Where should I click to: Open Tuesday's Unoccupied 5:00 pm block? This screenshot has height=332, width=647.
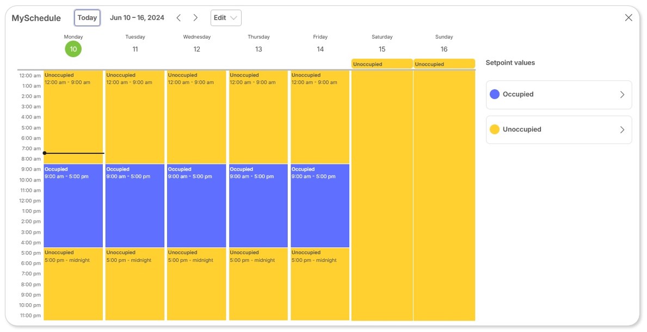135,284
